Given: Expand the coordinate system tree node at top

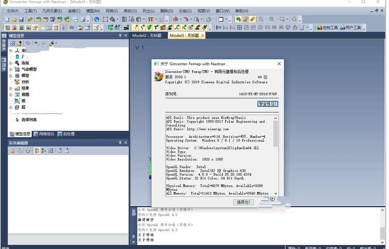Looking at the screenshot, I should [x=11, y=50].
